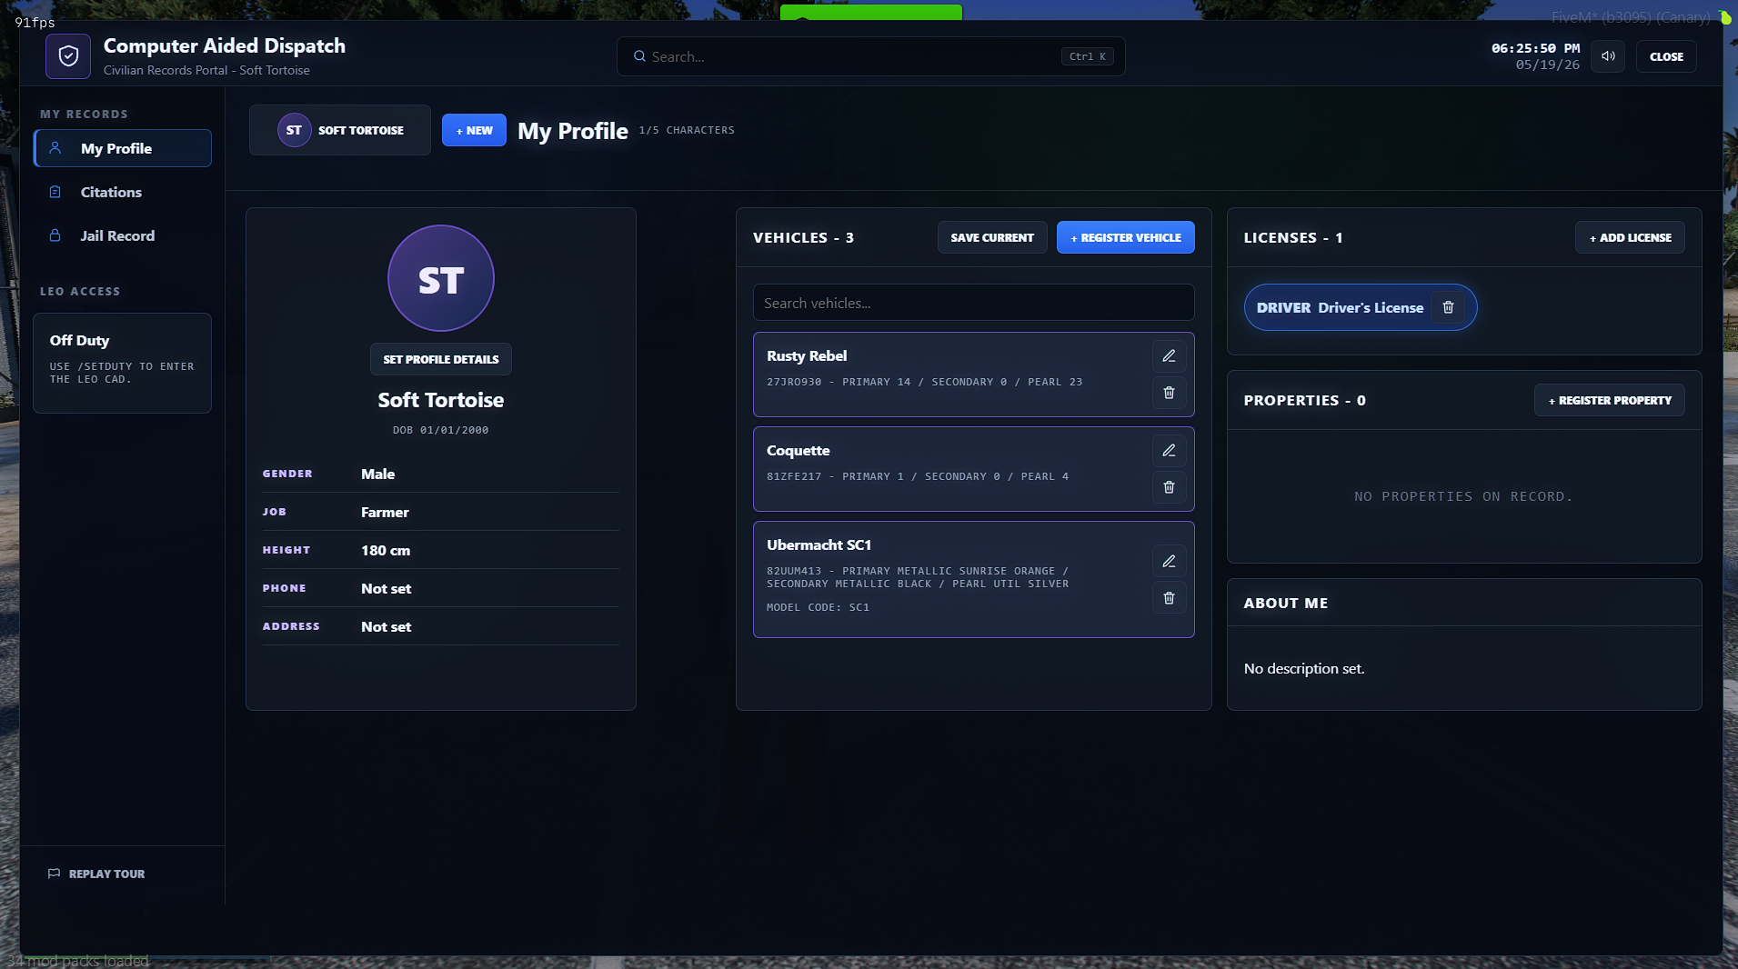Click the Address Not set value
Image resolution: width=1738 pixels, height=969 pixels.
point(386,626)
